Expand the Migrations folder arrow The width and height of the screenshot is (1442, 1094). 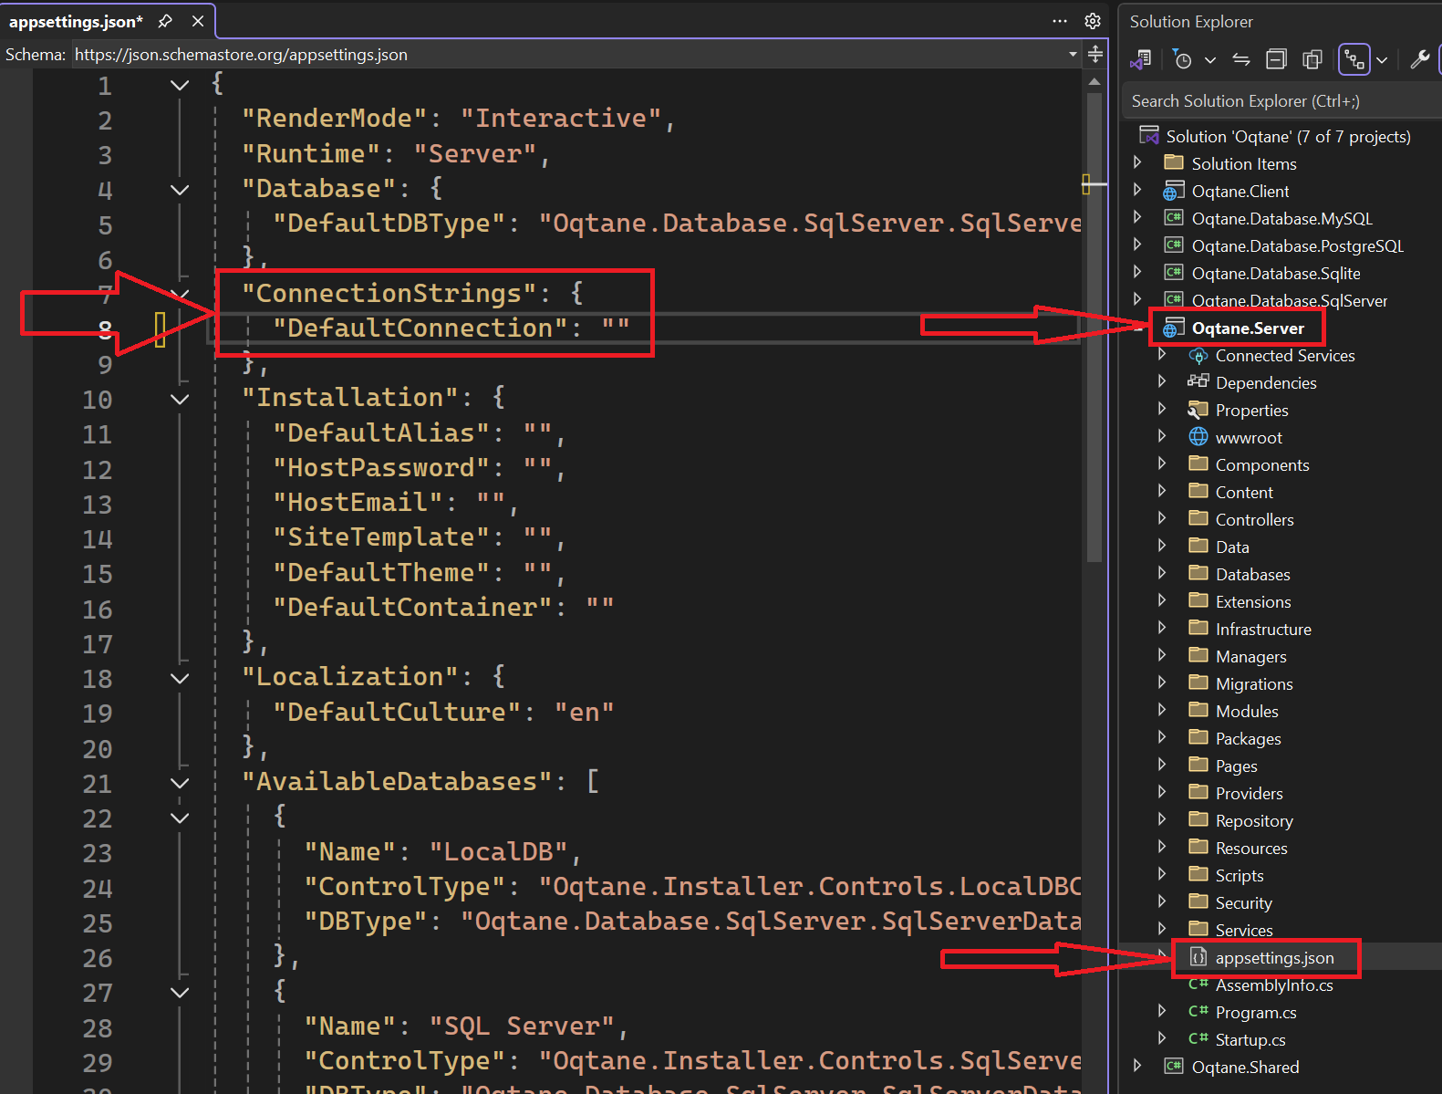pos(1161,682)
